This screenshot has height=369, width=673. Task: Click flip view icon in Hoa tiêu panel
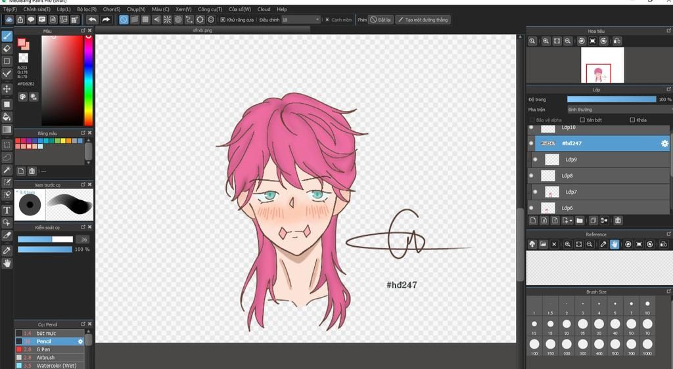(x=616, y=41)
